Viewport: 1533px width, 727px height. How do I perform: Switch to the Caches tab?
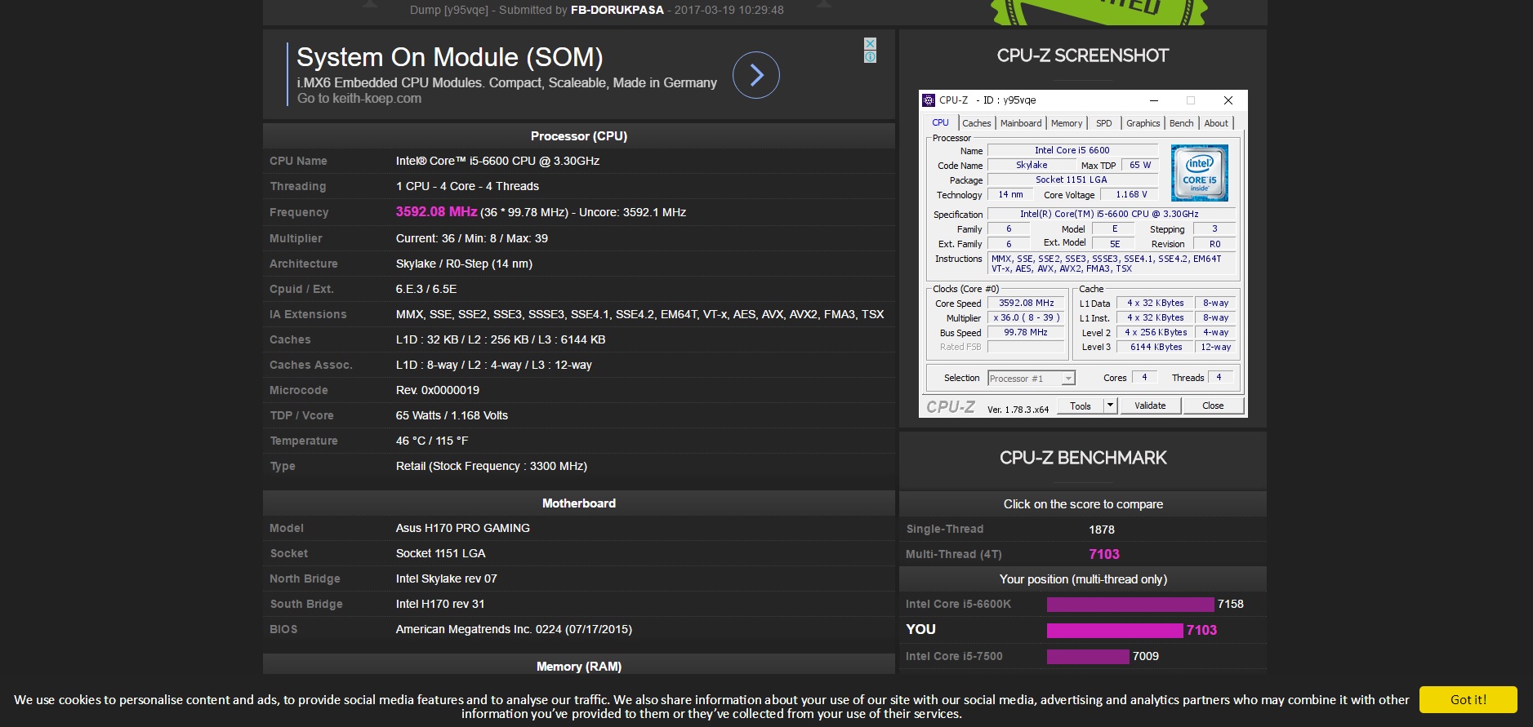pos(976,123)
